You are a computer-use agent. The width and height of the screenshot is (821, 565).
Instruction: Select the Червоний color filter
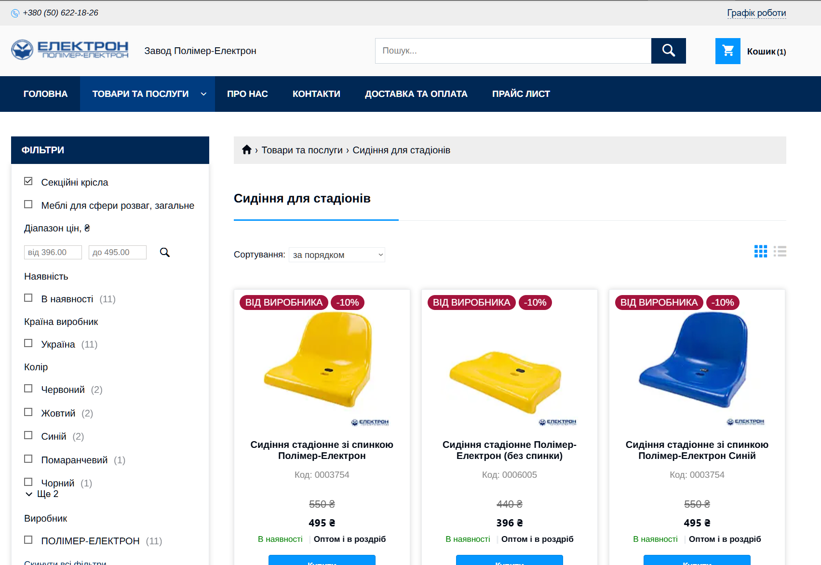click(x=28, y=389)
